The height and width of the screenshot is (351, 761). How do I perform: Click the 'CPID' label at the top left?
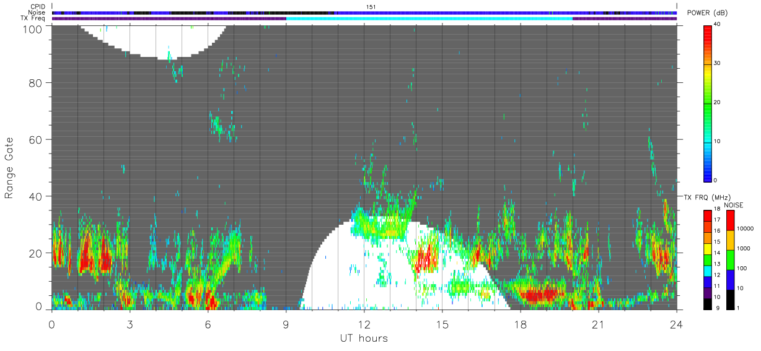point(38,7)
